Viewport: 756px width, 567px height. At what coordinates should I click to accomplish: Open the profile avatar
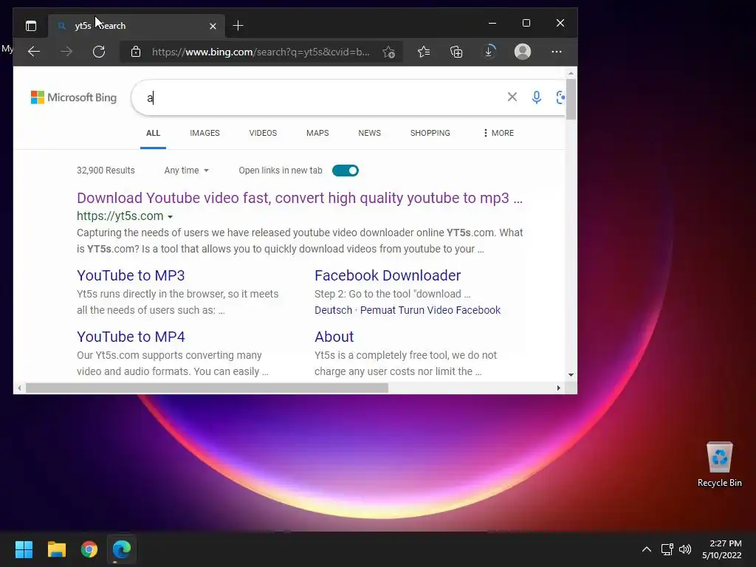point(523,52)
